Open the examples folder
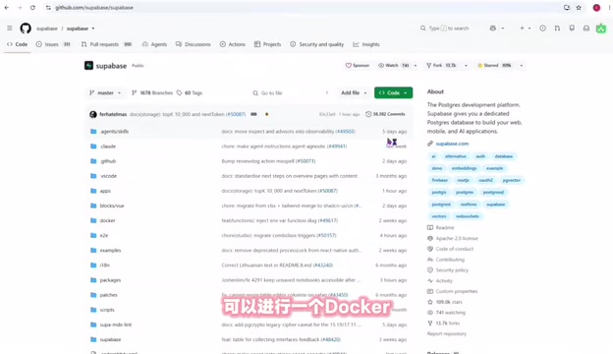 click(x=110, y=251)
